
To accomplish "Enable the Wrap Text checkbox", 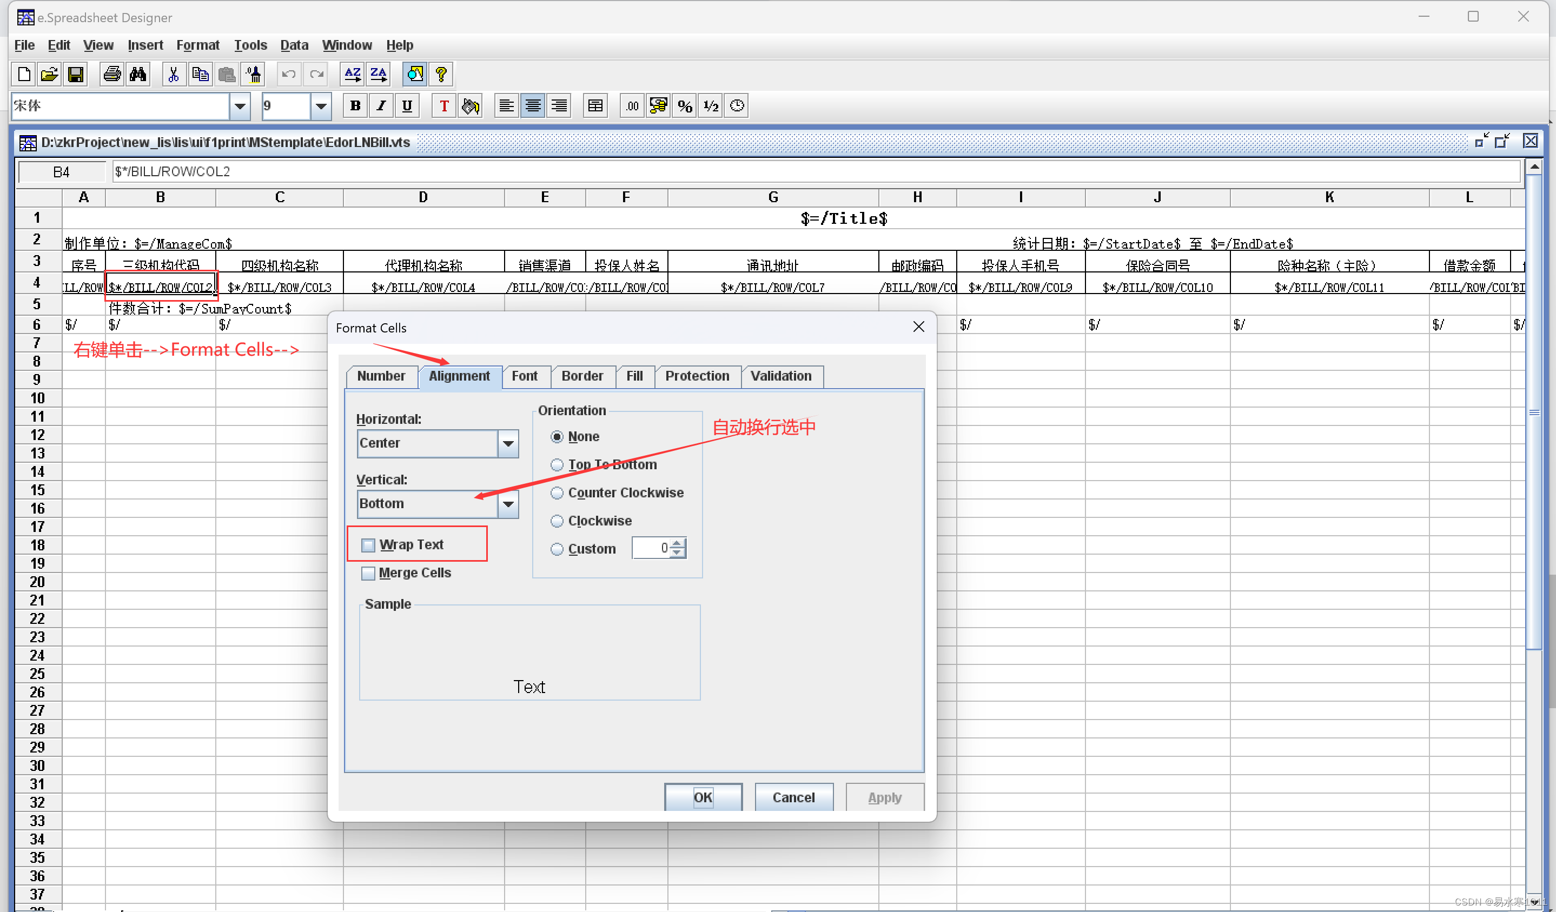I will (x=369, y=545).
